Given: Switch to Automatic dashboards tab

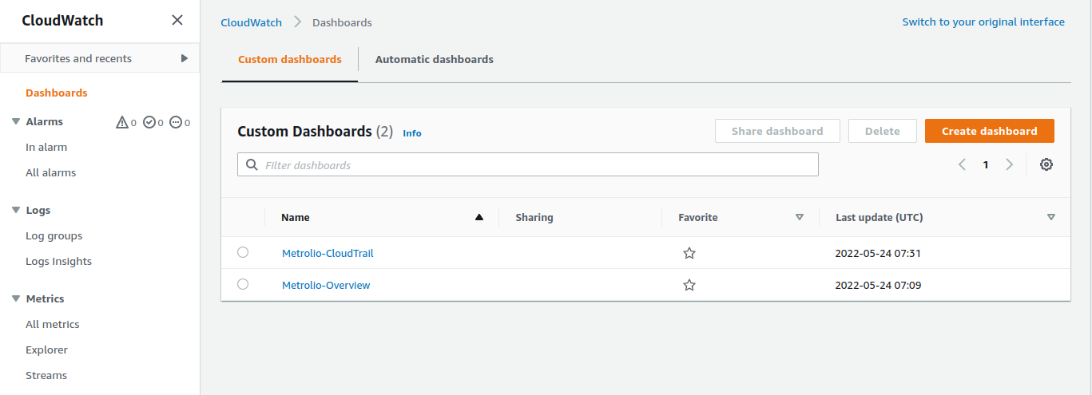Looking at the screenshot, I should [x=434, y=59].
